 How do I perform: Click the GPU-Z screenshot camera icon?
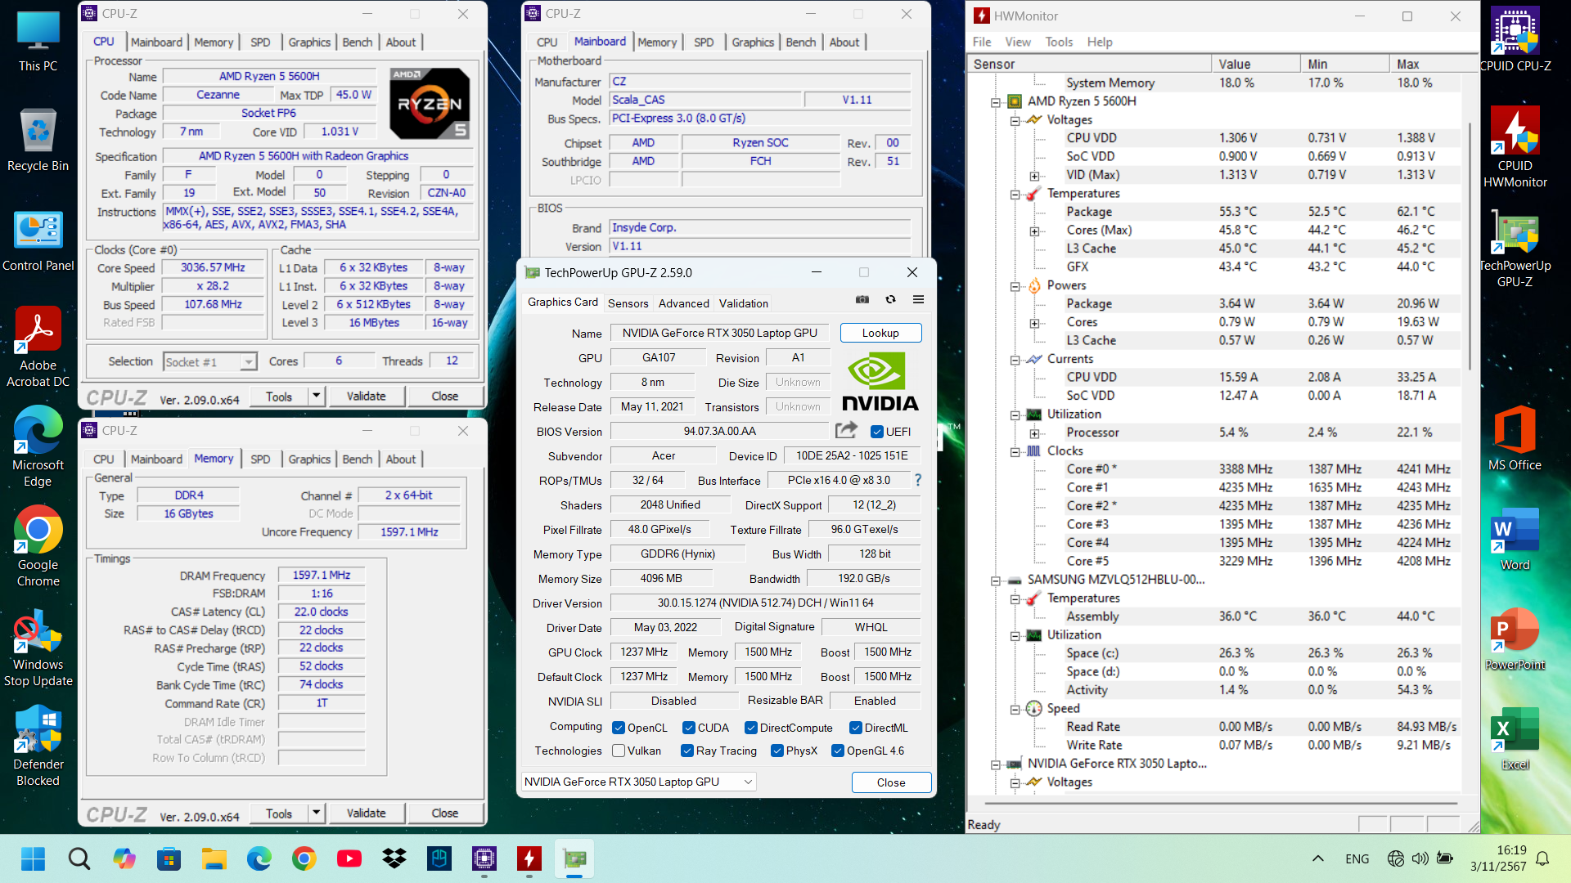pyautogui.click(x=862, y=300)
